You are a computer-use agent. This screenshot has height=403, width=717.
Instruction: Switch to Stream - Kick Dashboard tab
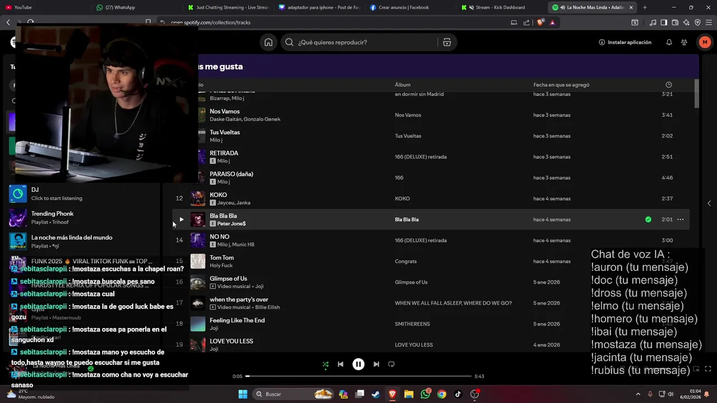500,7
